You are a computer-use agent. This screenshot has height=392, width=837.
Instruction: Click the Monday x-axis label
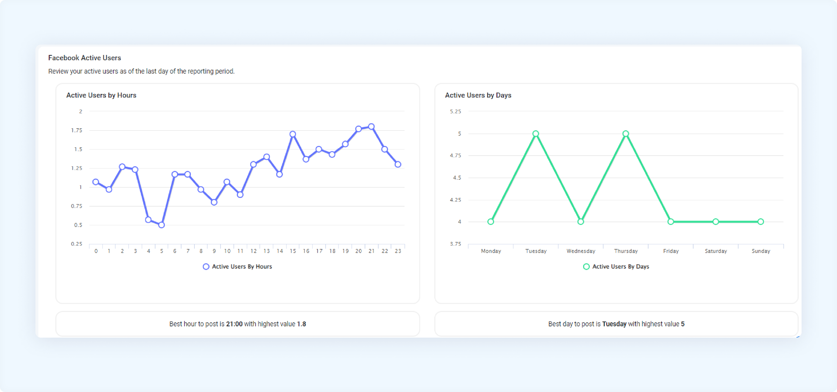[491, 251]
